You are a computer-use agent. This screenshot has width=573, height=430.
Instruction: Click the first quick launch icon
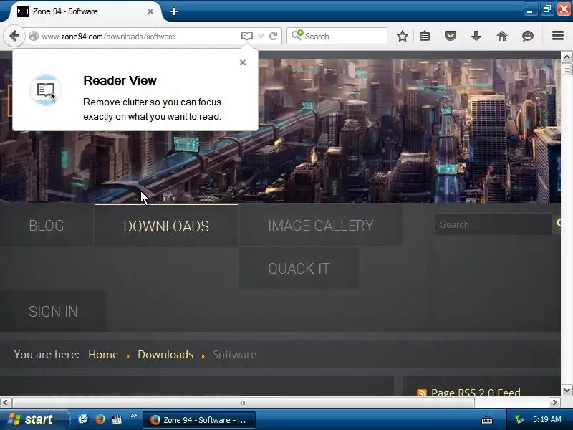click(x=83, y=419)
